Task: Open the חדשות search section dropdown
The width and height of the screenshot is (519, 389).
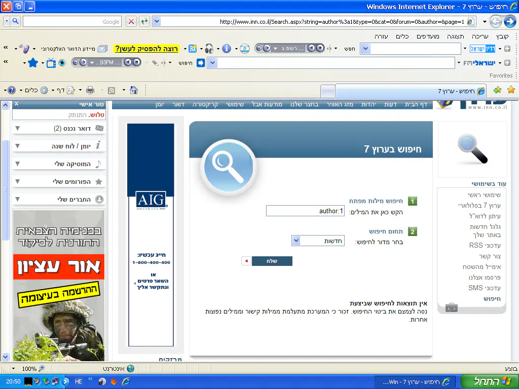Action: click(296, 241)
